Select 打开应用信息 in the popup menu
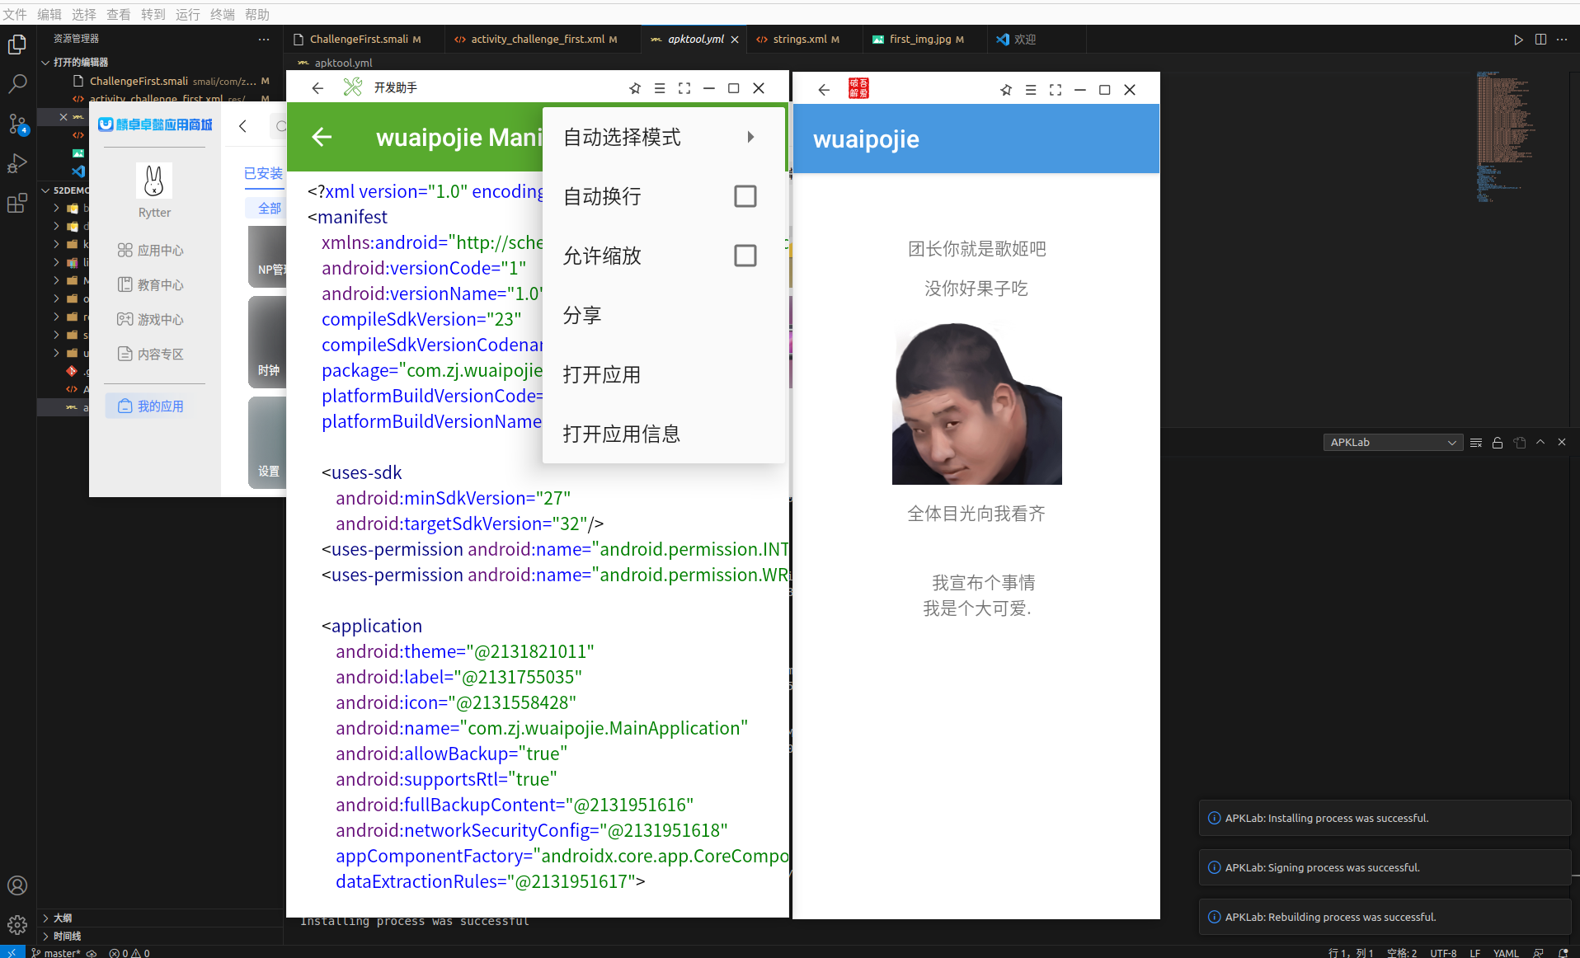The height and width of the screenshot is (958, 1580). tap(664, 434)
